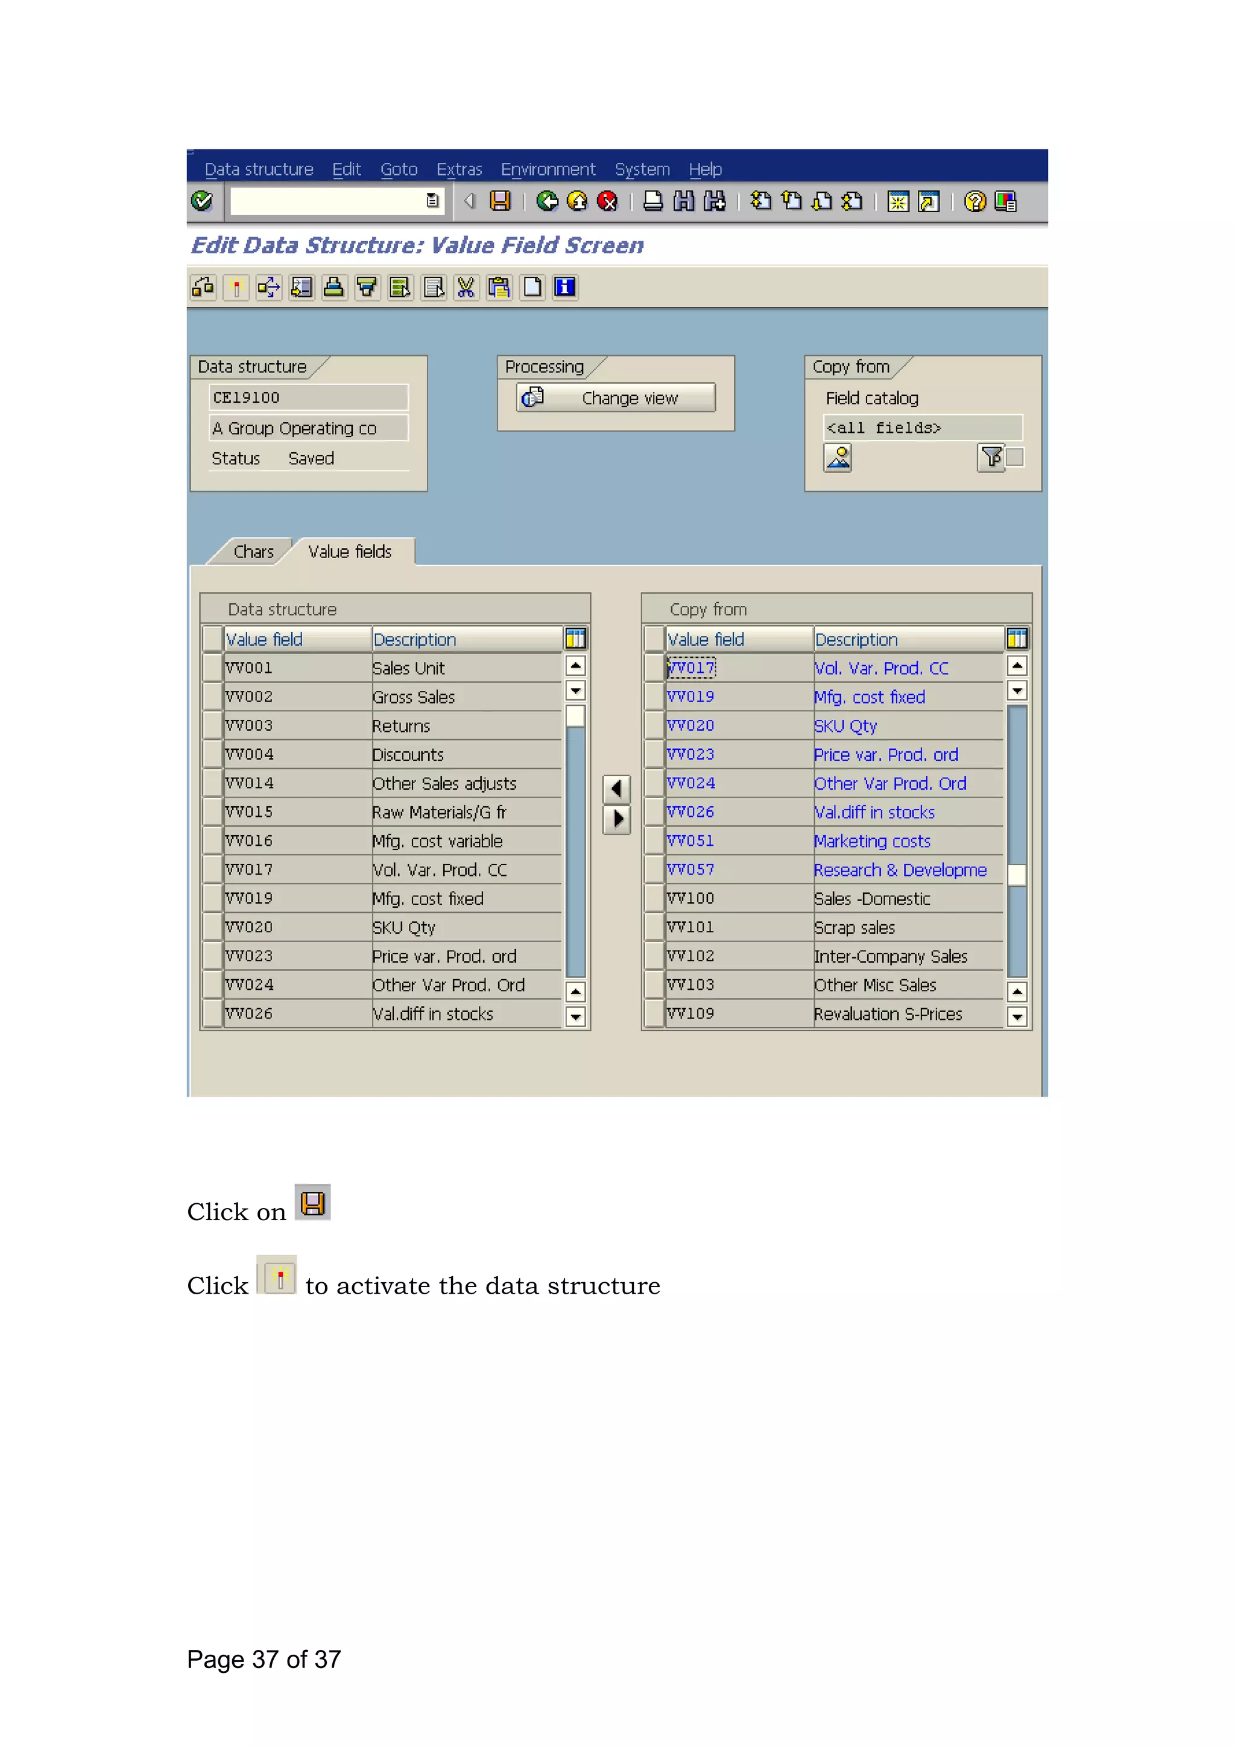This screenshot has height=1747, width=1235.
Task: Click the 'Research & Developme' description cell
Action: coord(909,869)
